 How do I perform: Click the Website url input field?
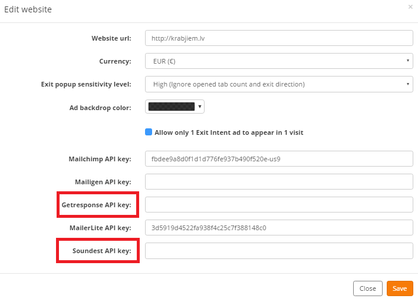point(279,38)
